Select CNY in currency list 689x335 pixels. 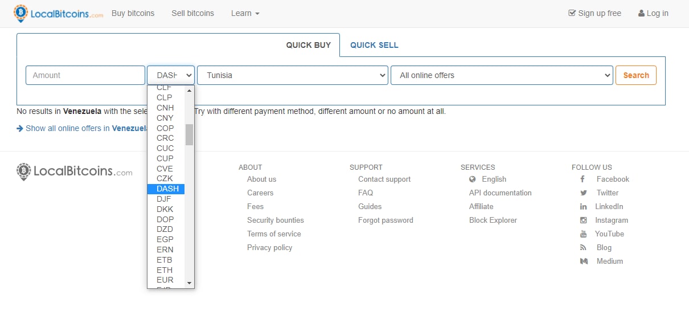tap(166, 118)
